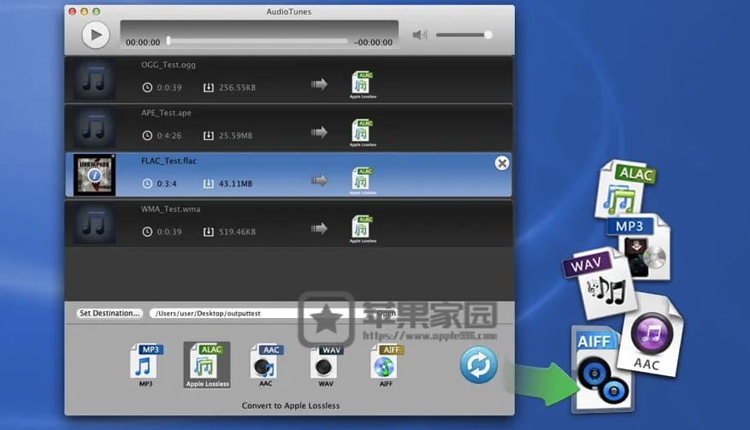Click the clock duration icon for OGG_Test.ogg
Screen dimensions: 750x430
pyautogui.click(x=147, y=87)
